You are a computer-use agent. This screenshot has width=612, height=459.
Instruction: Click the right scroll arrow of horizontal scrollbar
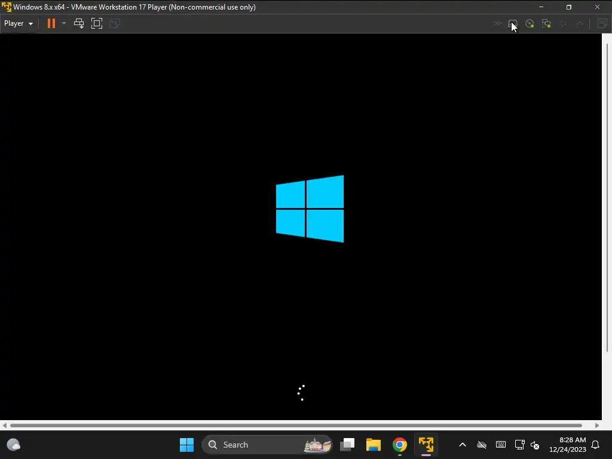click(x=597, y=426)
